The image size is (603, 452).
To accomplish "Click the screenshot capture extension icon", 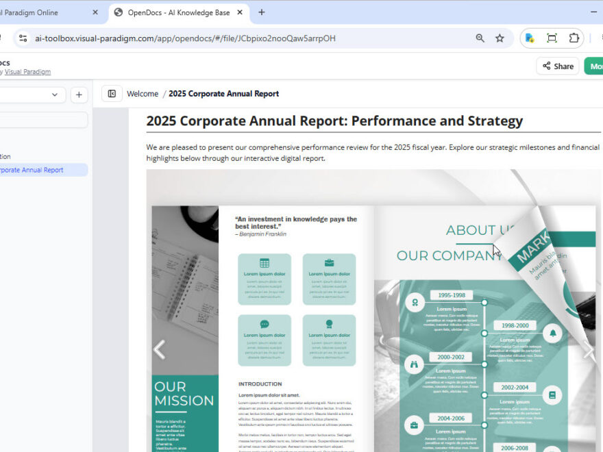I will pyautogui.click(x=552, y=38).
